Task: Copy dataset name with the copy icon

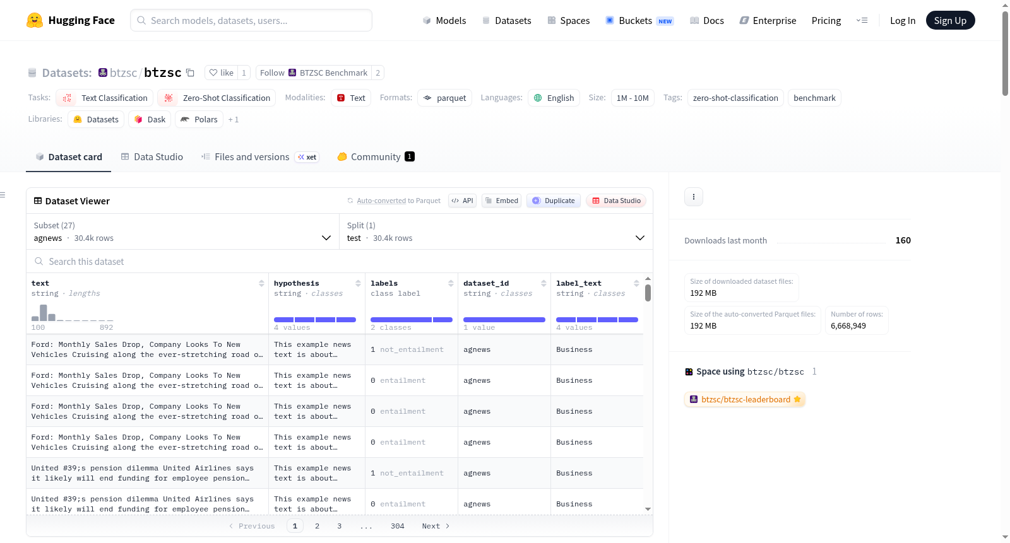Action: (190, 73)
